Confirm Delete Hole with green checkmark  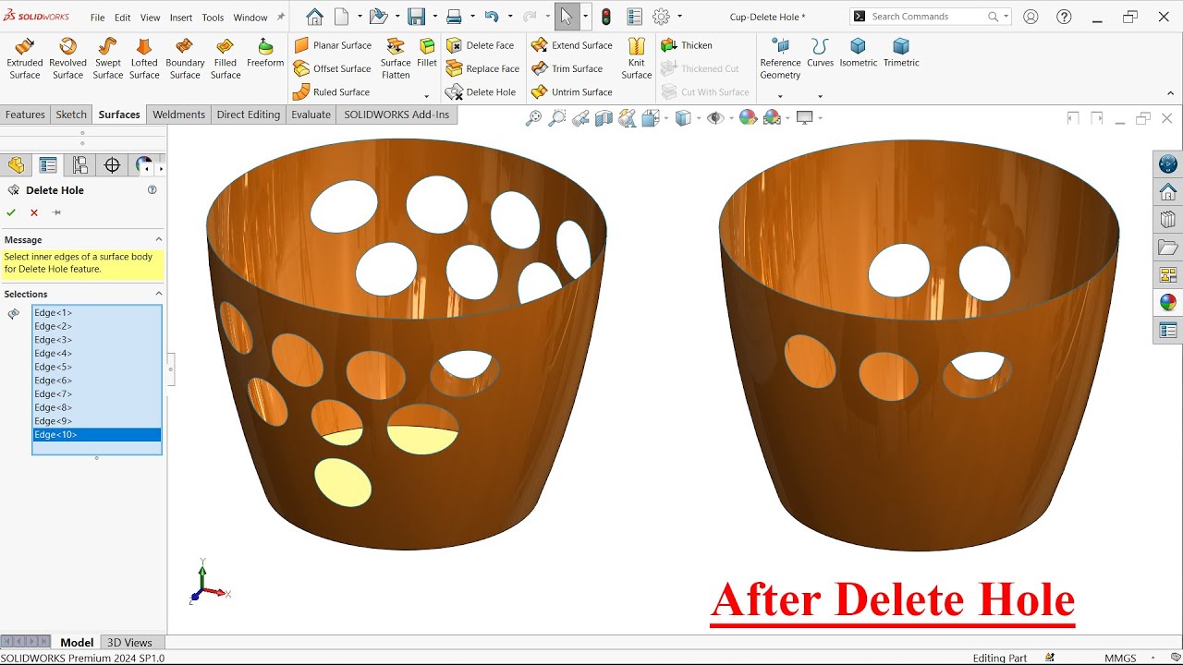pos(11,212)
